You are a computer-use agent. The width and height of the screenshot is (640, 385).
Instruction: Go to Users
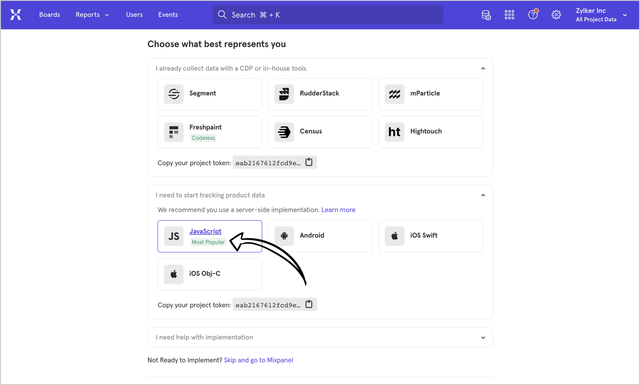click(x=134, y=15)
